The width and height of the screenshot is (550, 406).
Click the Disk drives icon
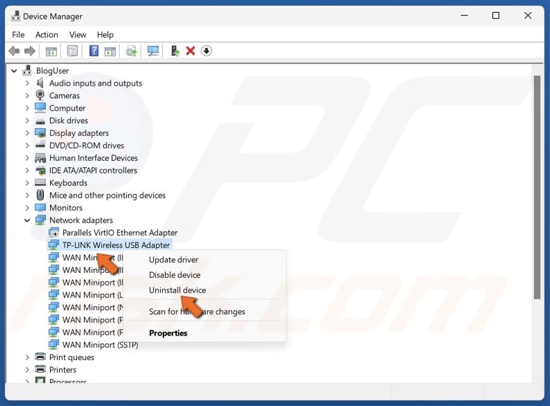40,121
